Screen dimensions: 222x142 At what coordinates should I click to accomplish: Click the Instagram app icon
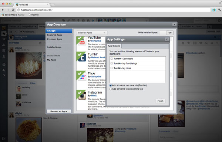coord(82,96)
